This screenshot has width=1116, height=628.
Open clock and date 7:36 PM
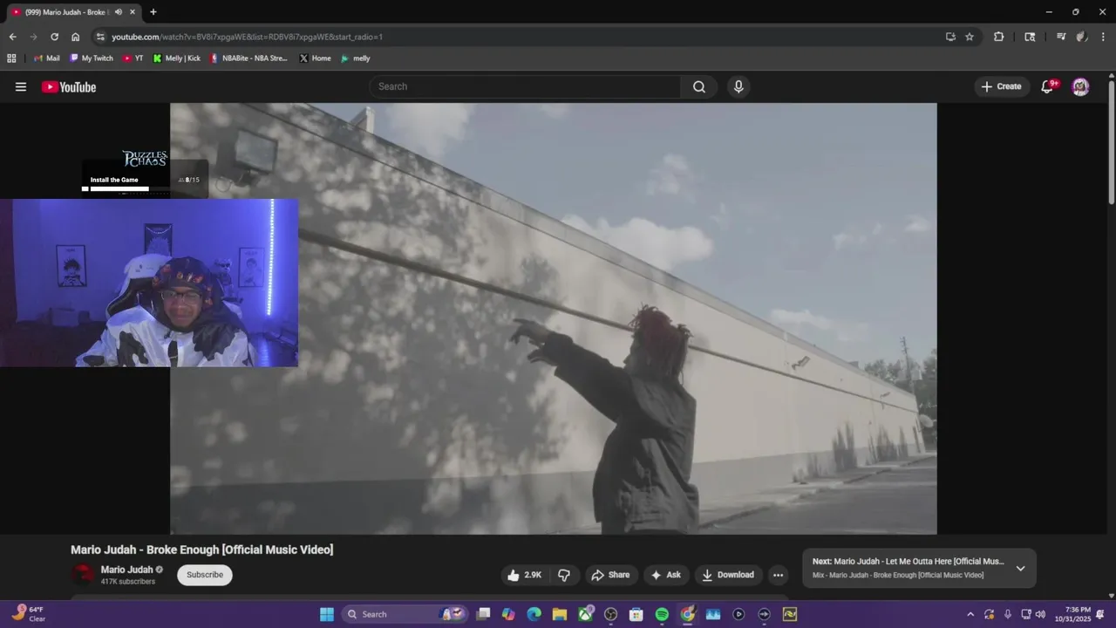click(1078, 614)
